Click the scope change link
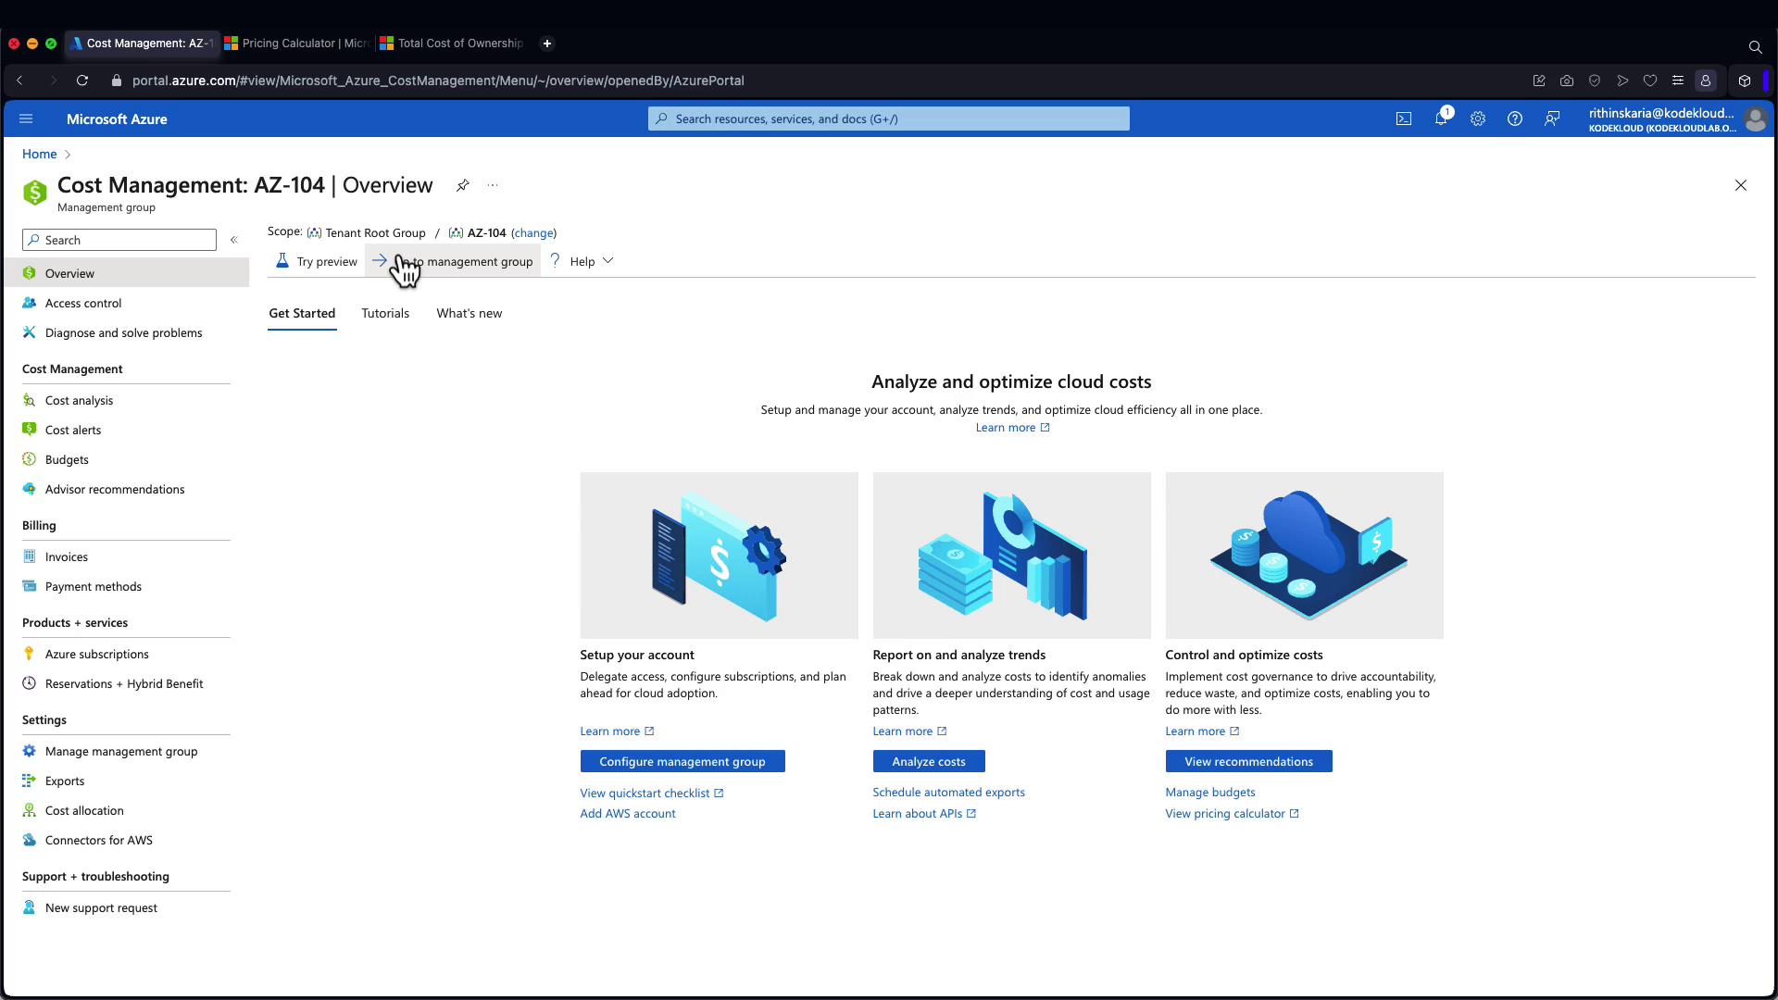1778x1000 pixels. [533, 232]
